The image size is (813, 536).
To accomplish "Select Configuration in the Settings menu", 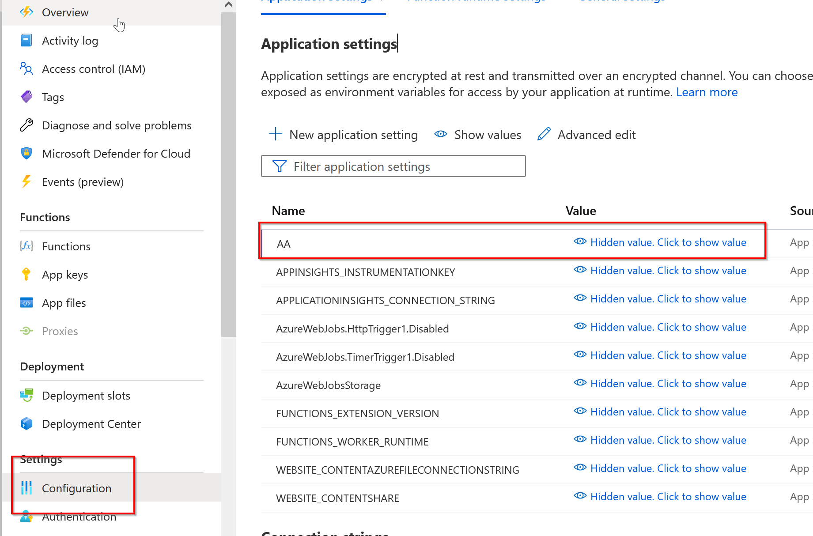I will (76, 488).
